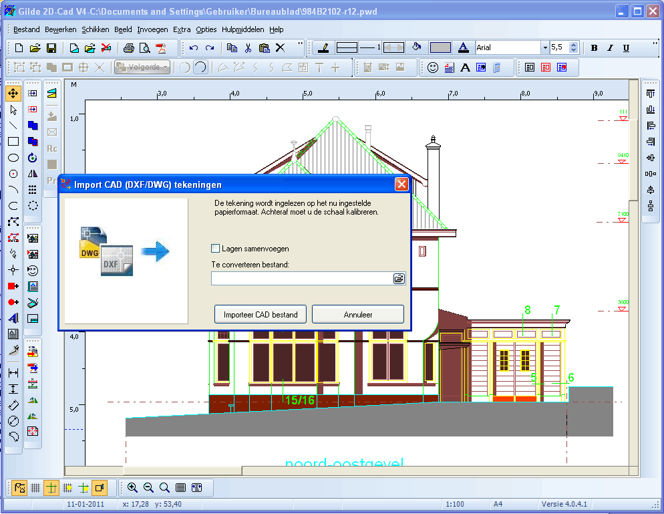Open the Arial font dropdown
This screenshot has height=514, width=664.
point(545,48)
